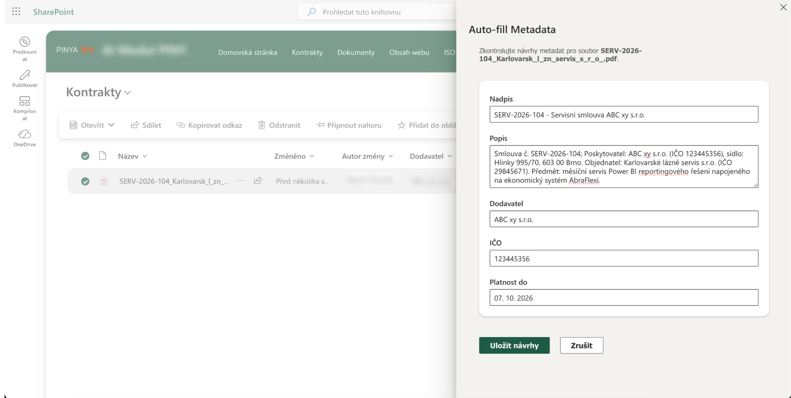Click into the Popis text area

tap(624, 167)
